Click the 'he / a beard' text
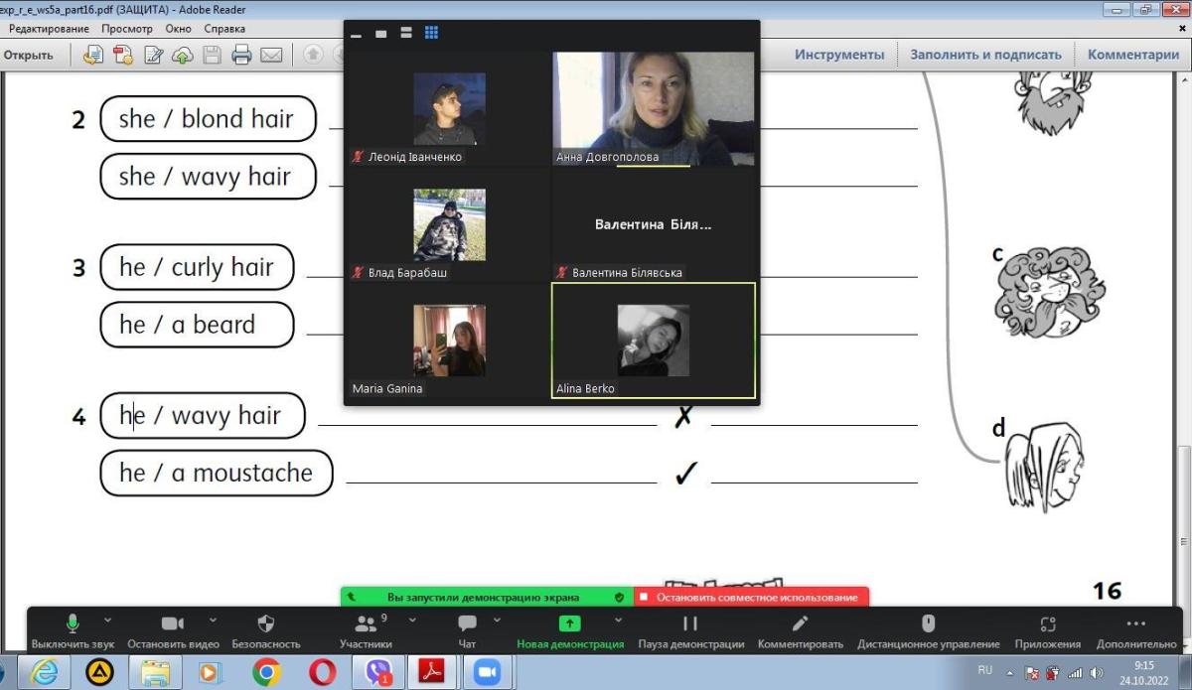Screen dimensions: 1192x690 [187, 325]
